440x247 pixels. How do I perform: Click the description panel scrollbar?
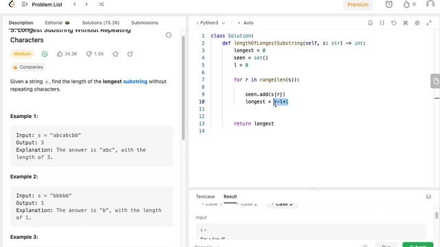pyautogui.click(x=184, y=88)
